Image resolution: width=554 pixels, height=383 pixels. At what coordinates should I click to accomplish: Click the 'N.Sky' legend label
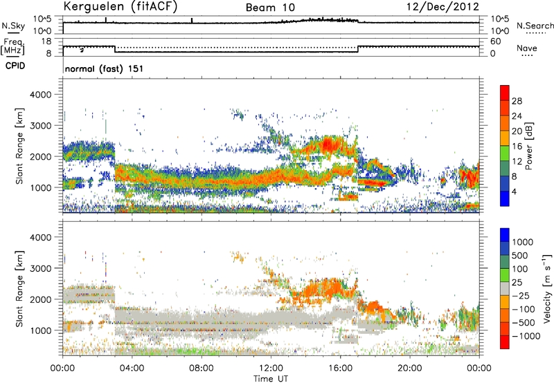pos(13,26)
